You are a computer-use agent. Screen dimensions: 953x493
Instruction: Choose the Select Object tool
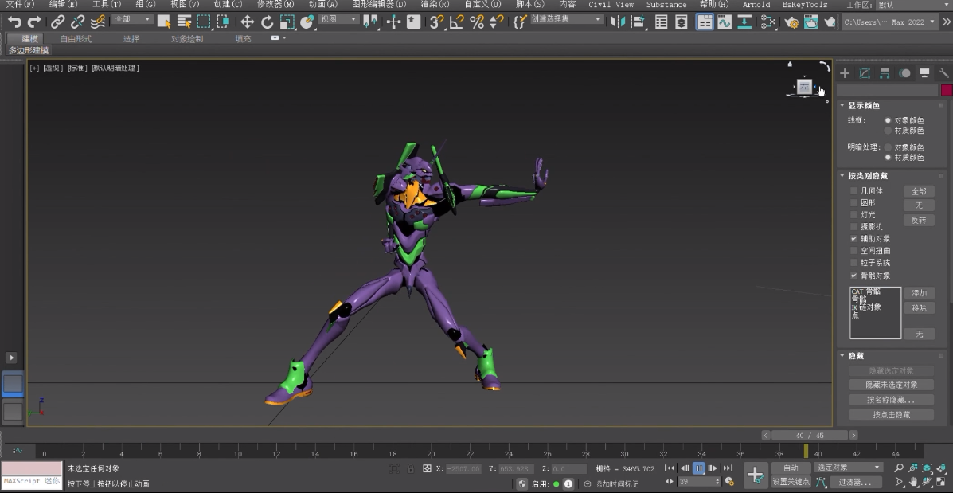click(164, 22)
